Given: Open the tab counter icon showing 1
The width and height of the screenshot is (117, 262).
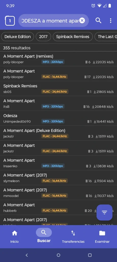Looking at the screenshot, I should 10,21.
